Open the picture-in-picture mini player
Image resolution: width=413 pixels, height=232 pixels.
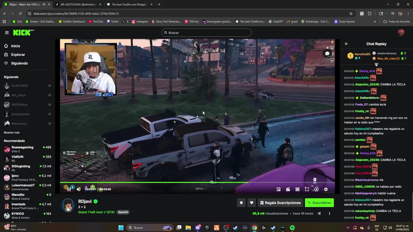point(278,189)
